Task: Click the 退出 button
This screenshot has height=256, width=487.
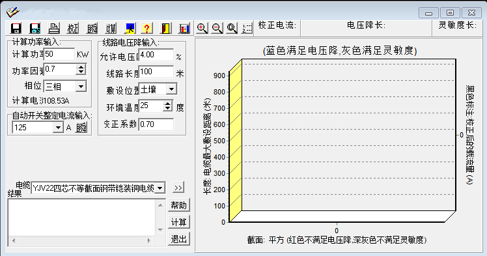Action: click(x=178, y=239)
